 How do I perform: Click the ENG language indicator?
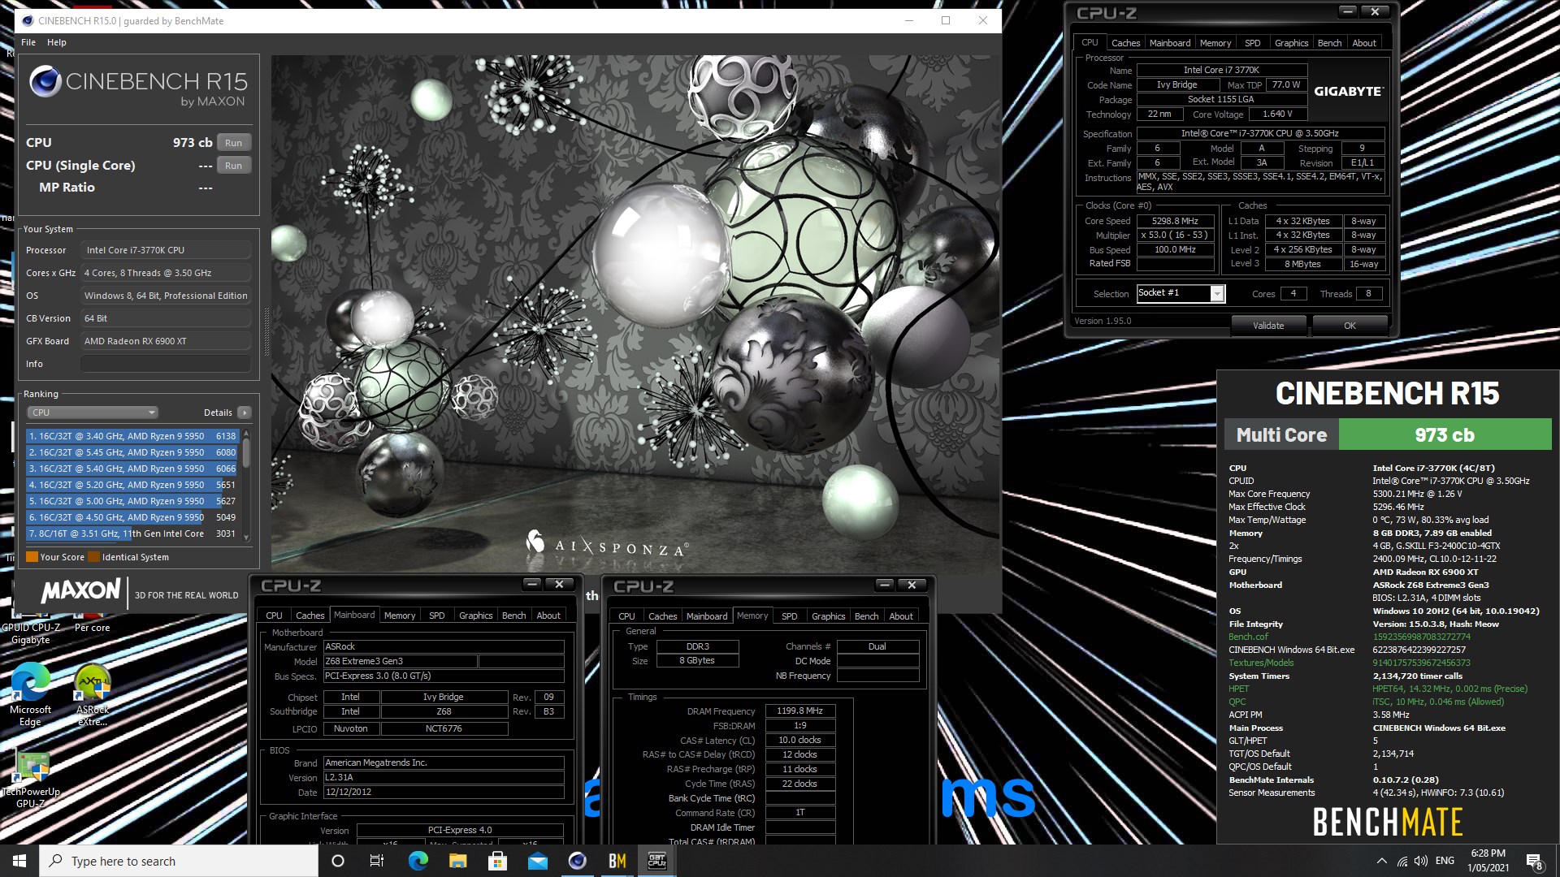coord(1445,861)
